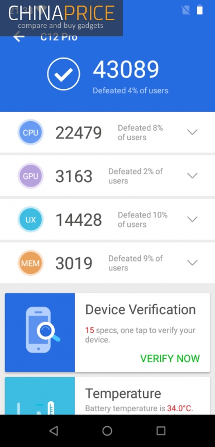Open the Temperature card
The width and height of the screenshot is (215, 447).
pos(107,396)
